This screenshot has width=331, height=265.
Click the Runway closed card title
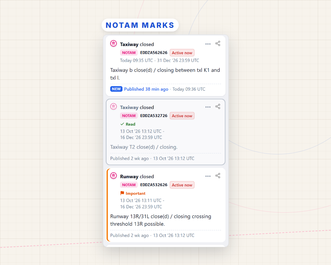coord(137,177)
